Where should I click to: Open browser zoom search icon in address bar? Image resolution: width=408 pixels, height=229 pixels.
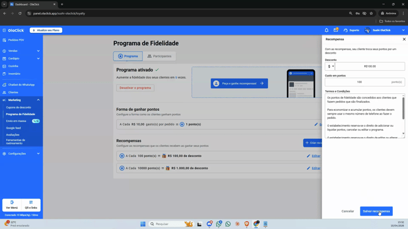point(351,13)
